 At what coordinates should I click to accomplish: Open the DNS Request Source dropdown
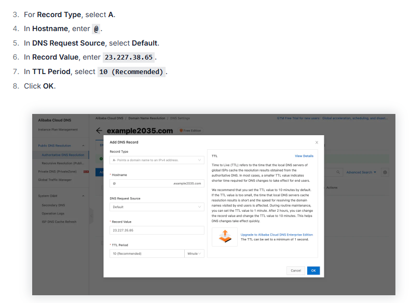(157, 207)
